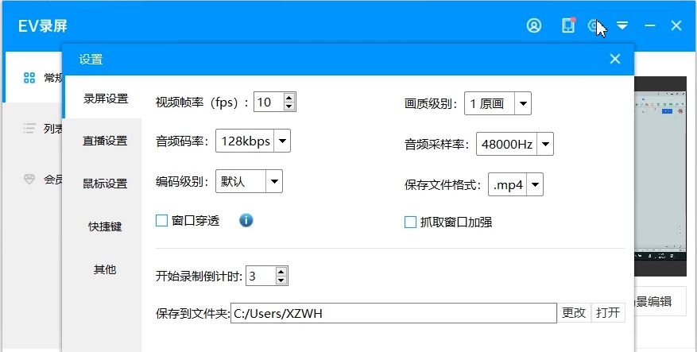Viewport: 697px width, 352px height.
Task: Click the 保存到文件夹 path field
Action: (x=393, y=313)
